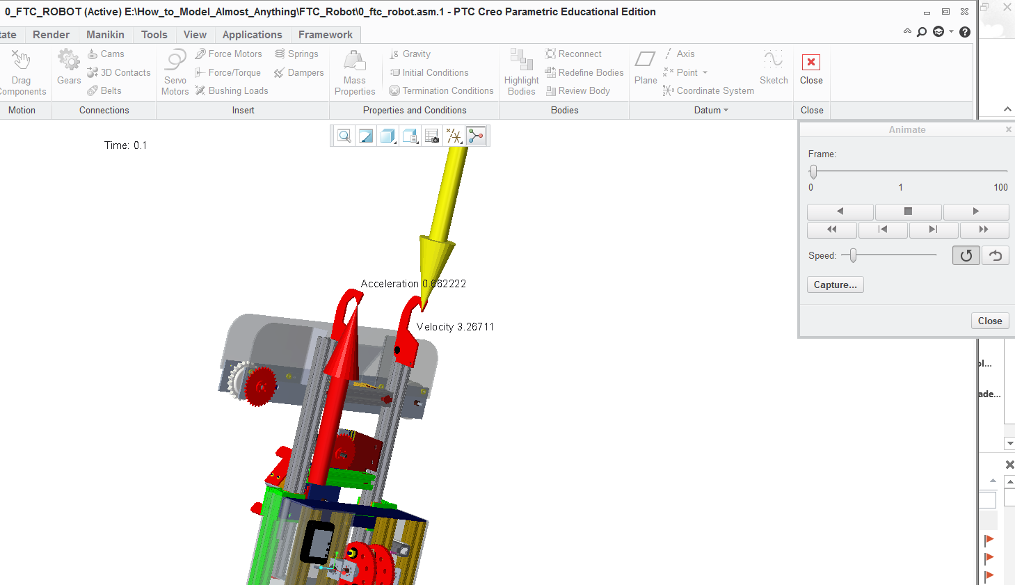Fast forward animation to end
This screenshot has width=1015, height=585.
984,229
